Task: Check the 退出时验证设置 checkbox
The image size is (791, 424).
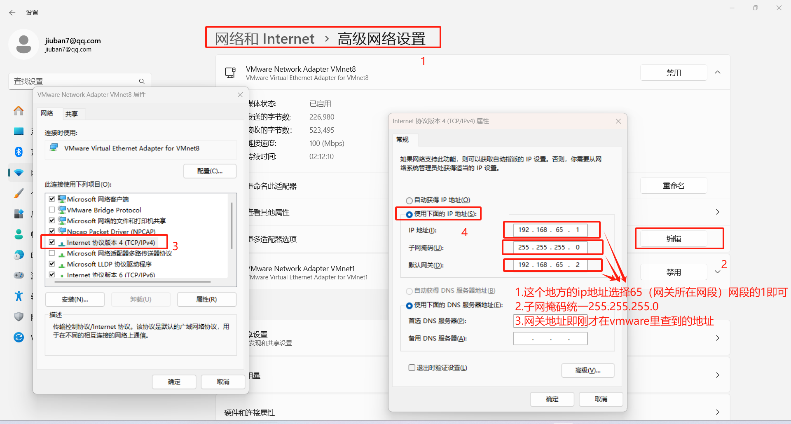Action: [x=412, y=367]
